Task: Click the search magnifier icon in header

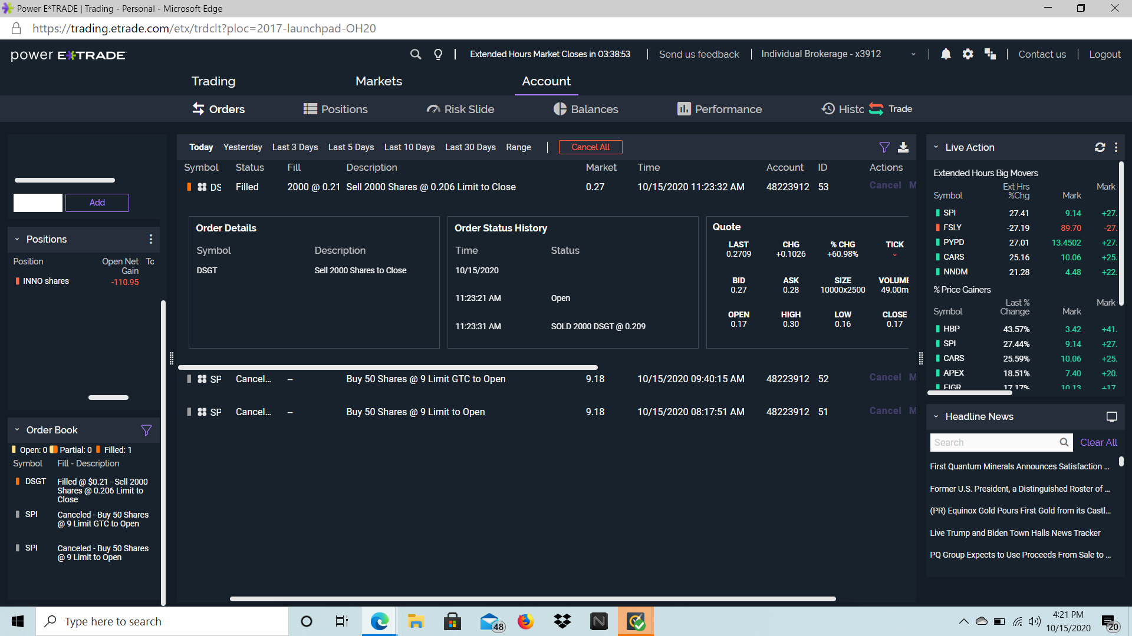Action: click(416, 54)
